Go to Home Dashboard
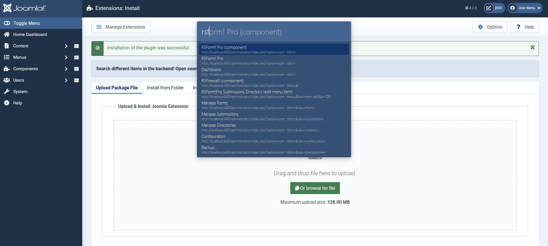 click(x=41, y=35)
